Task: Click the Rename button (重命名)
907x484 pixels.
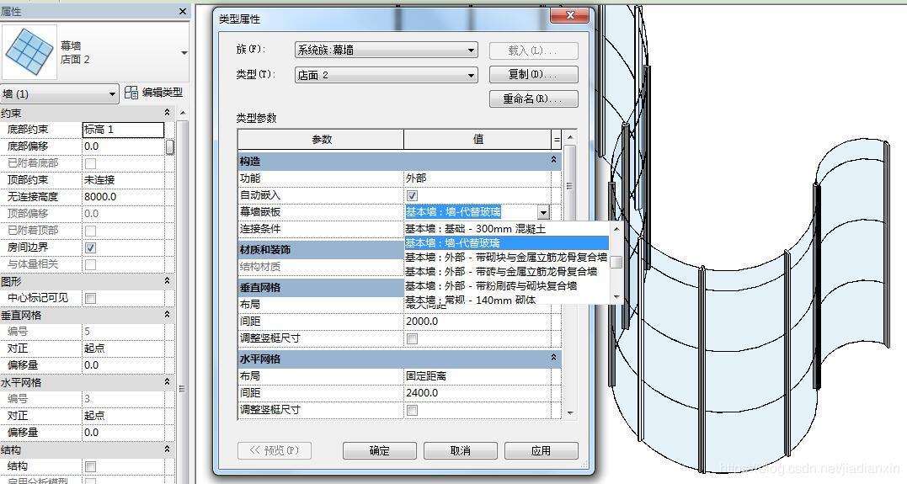Action: [x=533, y=98]
